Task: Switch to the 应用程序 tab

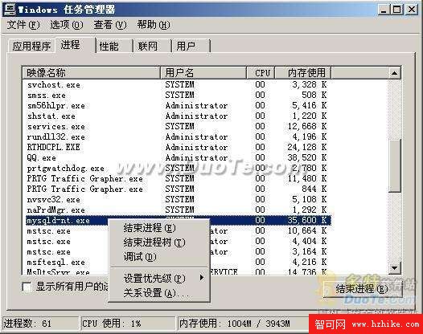Action: click(x=31, y=46)
